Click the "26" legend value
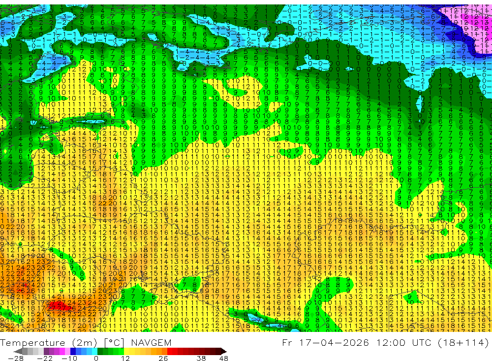 pos(163,359)
